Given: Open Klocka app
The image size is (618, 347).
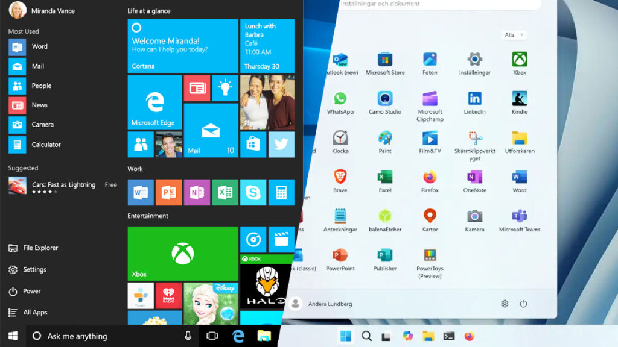Looking at the screenshot, I should click(x=340, y=142).
